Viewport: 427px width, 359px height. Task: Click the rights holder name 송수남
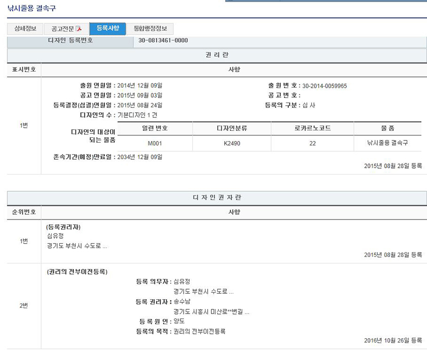pyautogui.click(x=182, y=302)
